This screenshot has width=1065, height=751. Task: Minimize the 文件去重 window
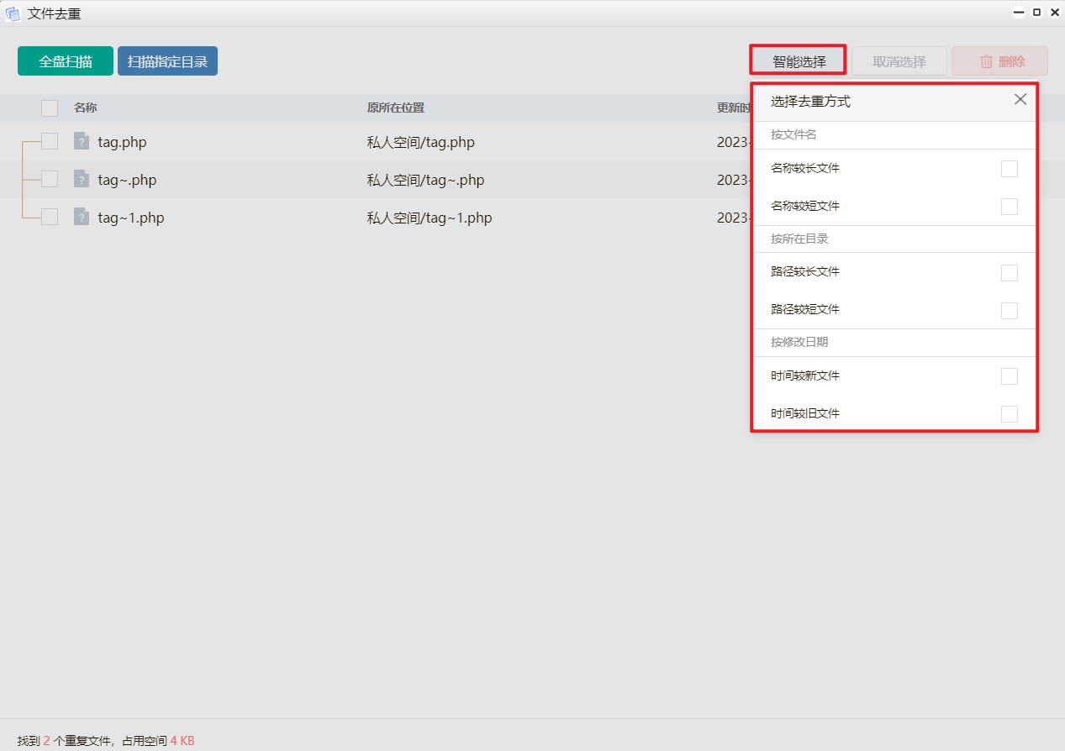[1018, 13]
